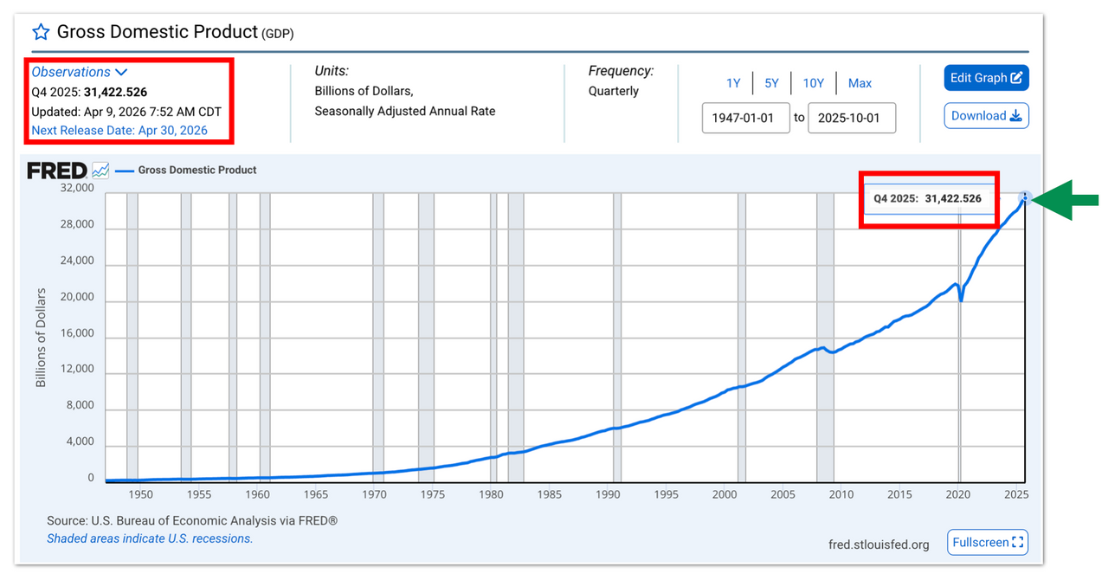The image size is (1108, 580).
Task: Select the 1Y time range
Action: point(733,83)
